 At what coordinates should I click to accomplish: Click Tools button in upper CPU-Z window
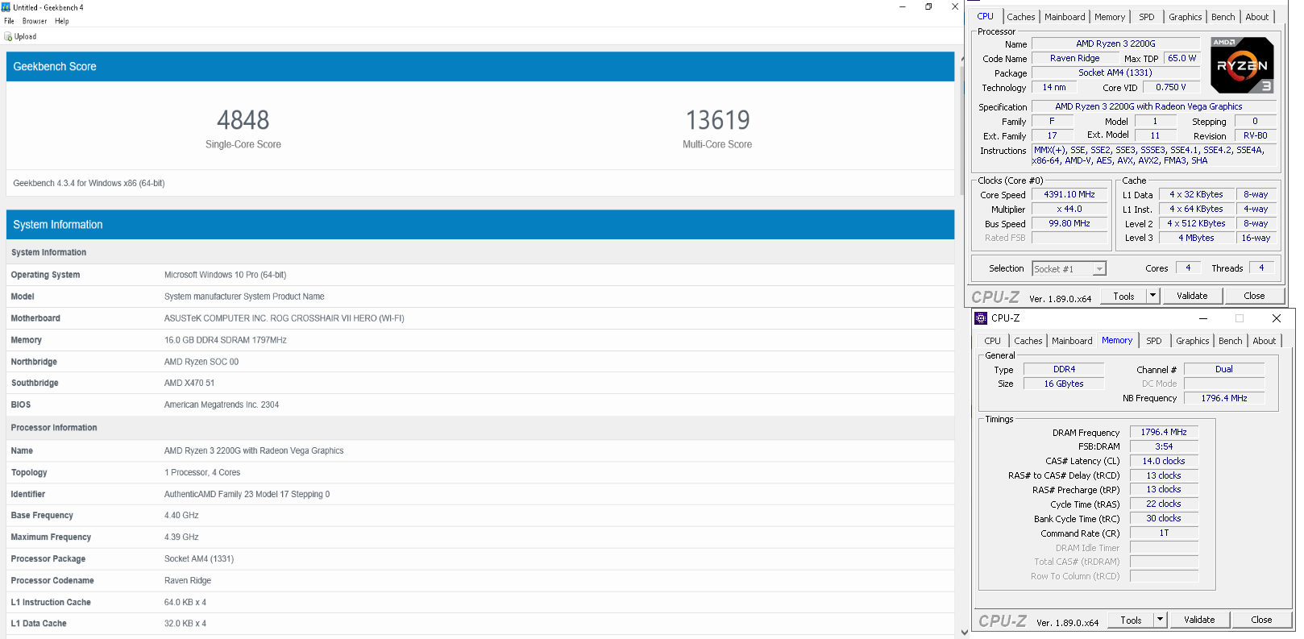[1123, 296]
